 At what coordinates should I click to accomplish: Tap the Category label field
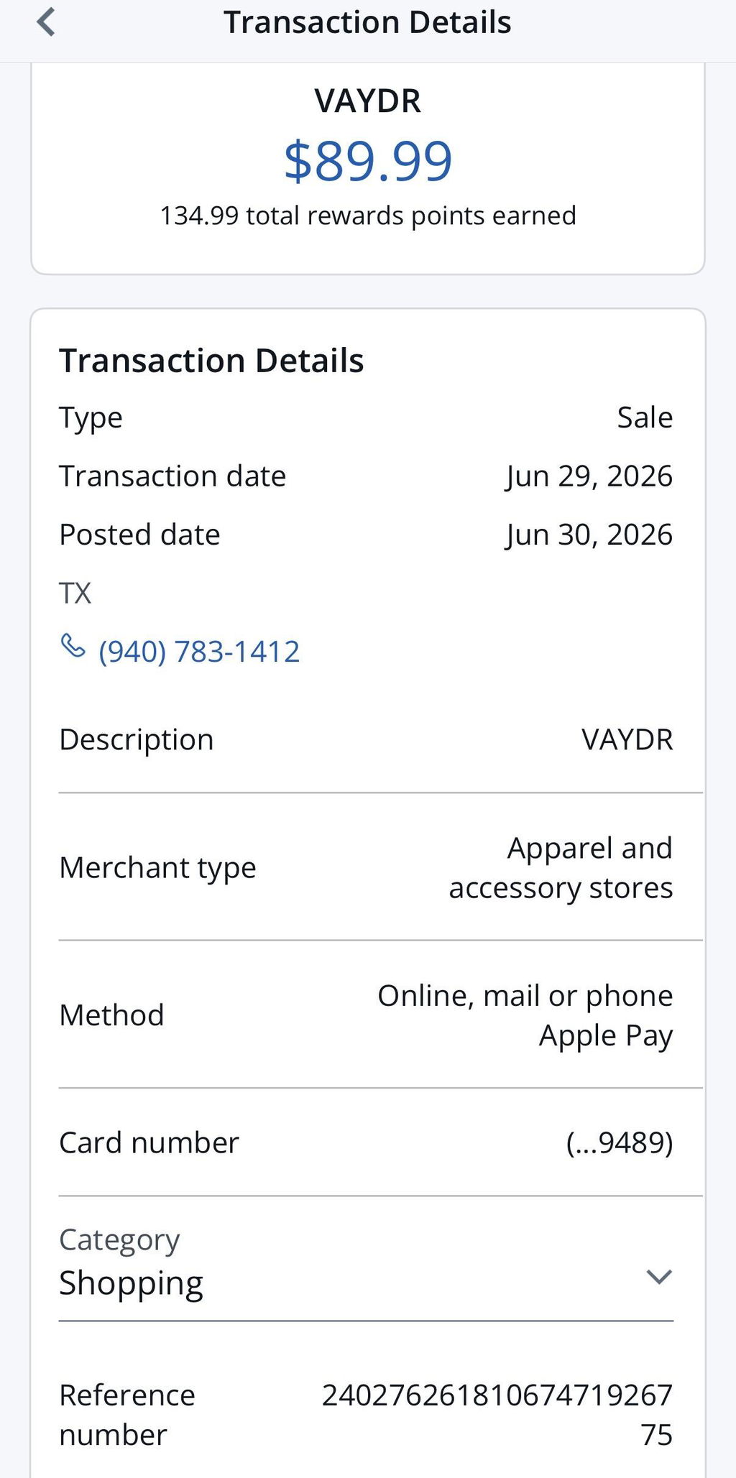pyautogui.click(x=119, y=1240)
